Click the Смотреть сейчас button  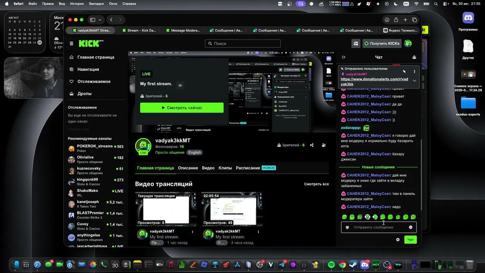click(182, 108)
